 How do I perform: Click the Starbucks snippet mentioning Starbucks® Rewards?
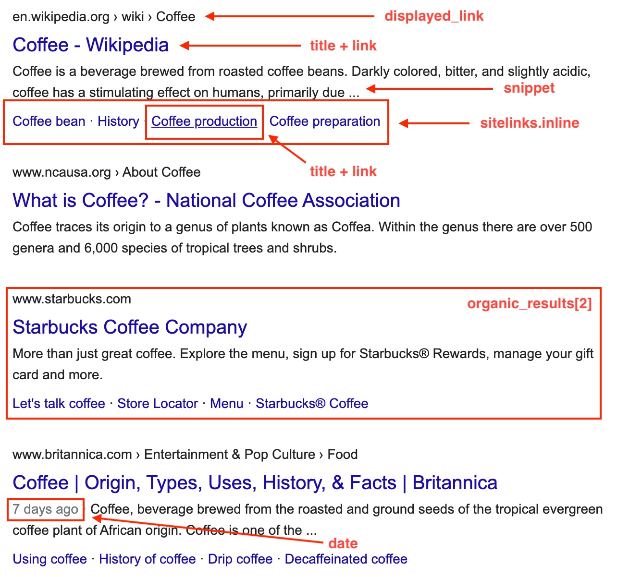coord(303,364)
